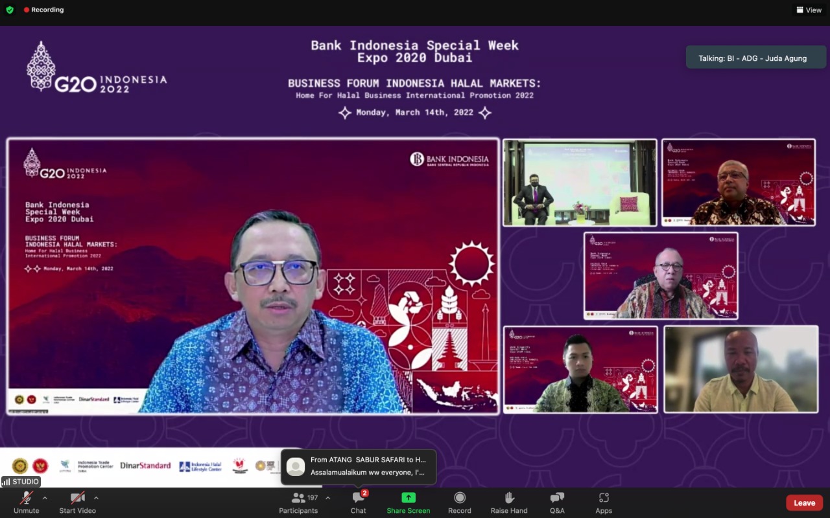This screenshot has height=518, width=830.
Task: Expand the Participants options chevron
Action: [x=327, y=499]
